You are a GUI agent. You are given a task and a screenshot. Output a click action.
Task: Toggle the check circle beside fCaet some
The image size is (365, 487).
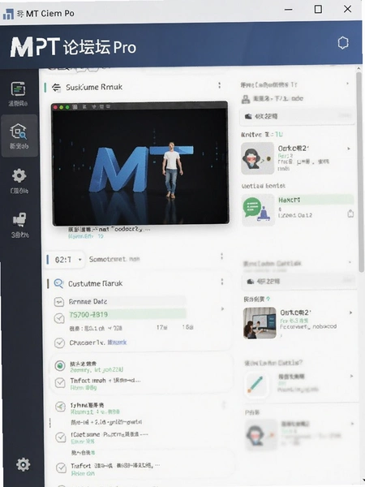(61, 437)
